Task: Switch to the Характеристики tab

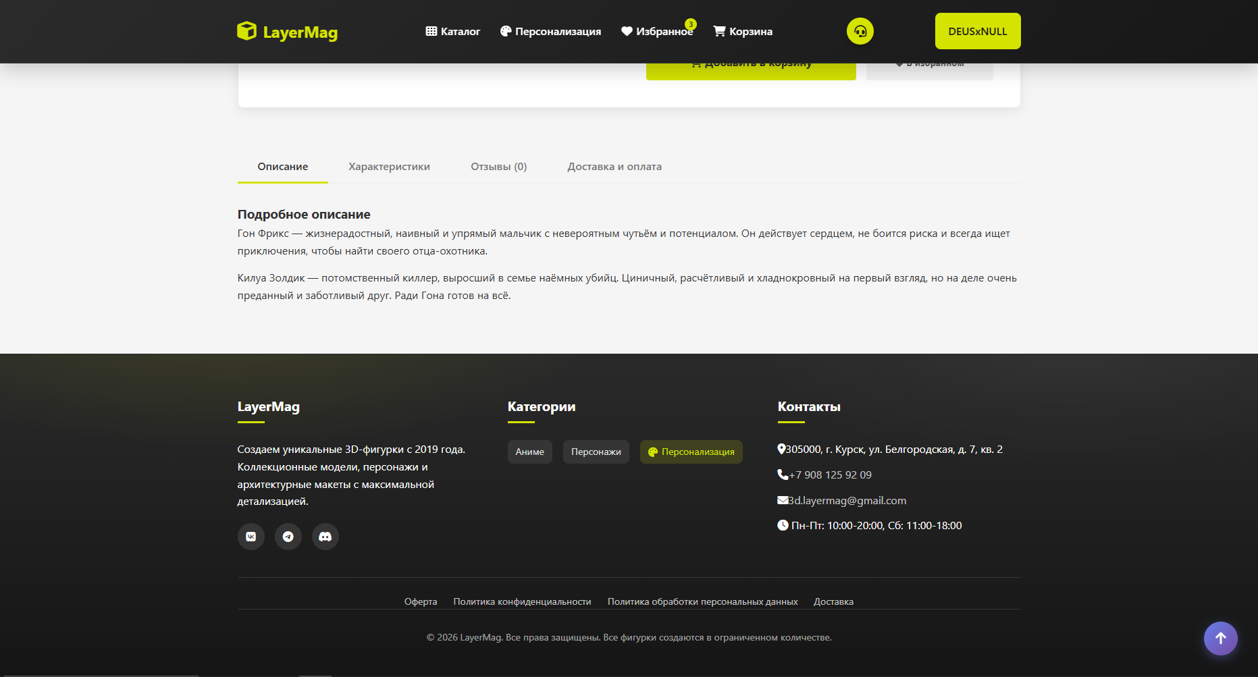Action: (389, 167)
